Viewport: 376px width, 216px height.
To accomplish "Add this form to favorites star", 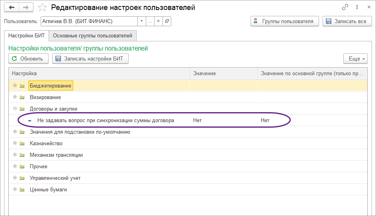I will point(42,8).
